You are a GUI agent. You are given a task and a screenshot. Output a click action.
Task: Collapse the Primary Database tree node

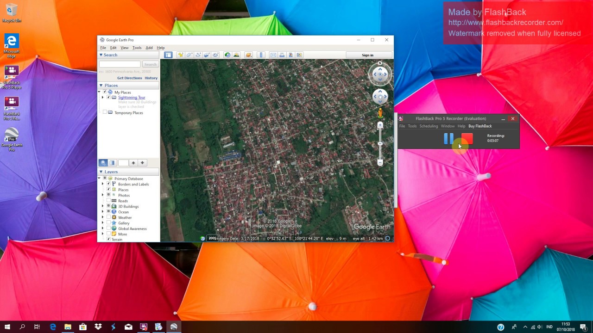coord(99,179)
